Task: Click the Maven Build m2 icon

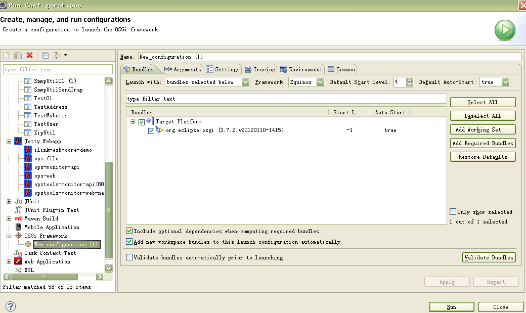Action: point(18,219)
